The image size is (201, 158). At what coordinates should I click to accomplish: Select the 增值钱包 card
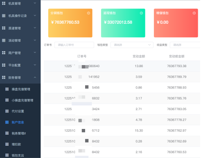coord(176,23)
